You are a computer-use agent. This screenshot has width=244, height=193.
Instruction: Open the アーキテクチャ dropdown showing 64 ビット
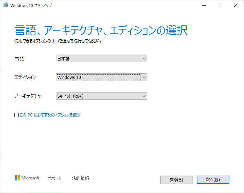[x=101, y=96]
